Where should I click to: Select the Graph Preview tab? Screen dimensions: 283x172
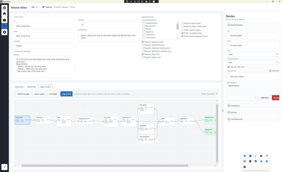(x=45, y=87)
